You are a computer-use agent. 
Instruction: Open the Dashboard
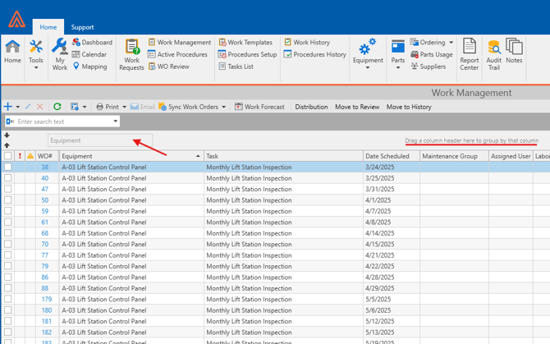(92, 43)
